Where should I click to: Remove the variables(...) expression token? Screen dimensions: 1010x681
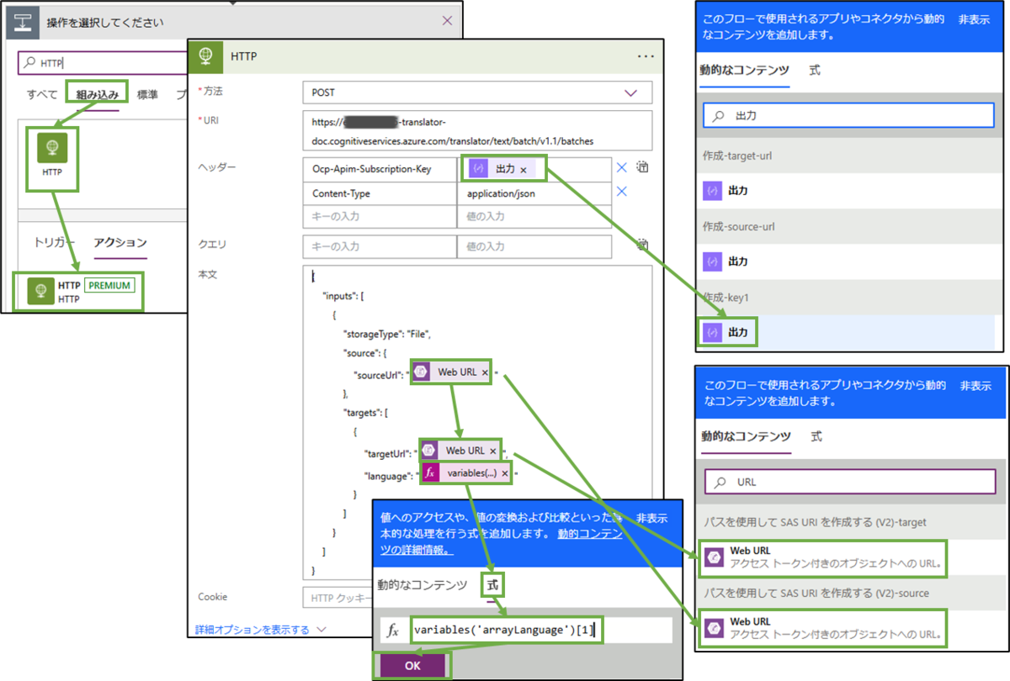click(504, 473)
